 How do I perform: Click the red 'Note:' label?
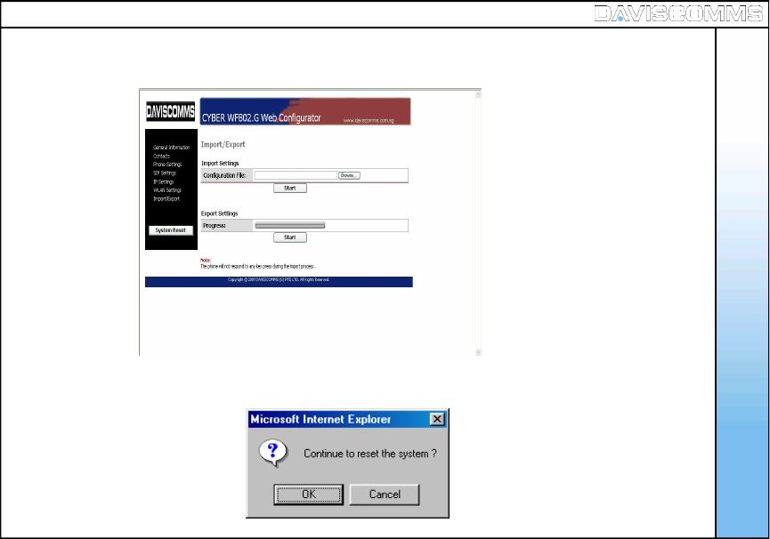pos(206,260)
